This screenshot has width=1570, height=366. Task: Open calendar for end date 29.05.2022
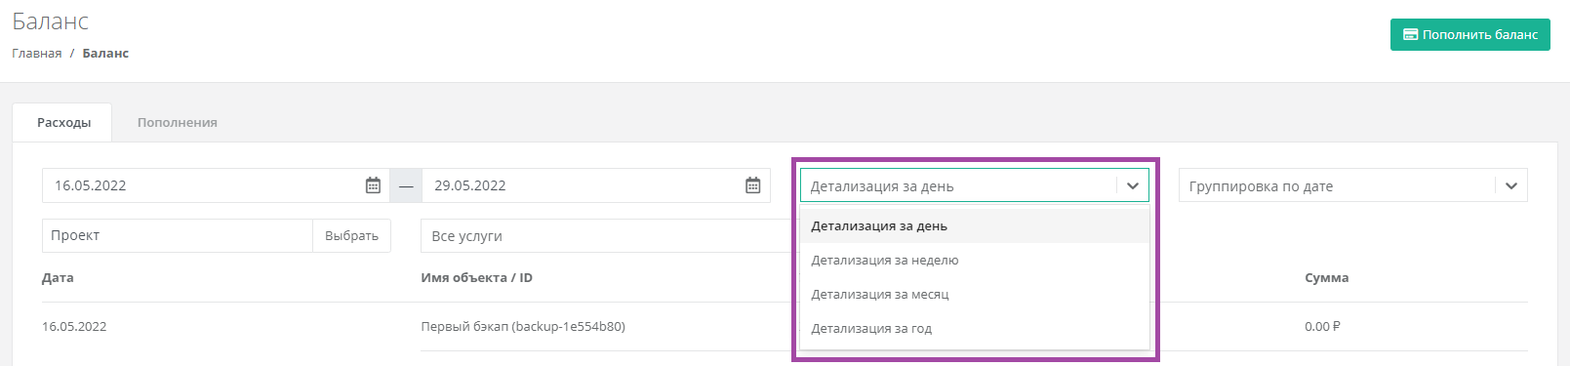click(x=753, y=185)
